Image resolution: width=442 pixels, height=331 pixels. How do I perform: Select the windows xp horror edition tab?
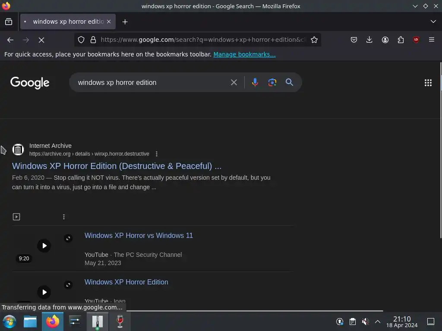pos(68,22)
